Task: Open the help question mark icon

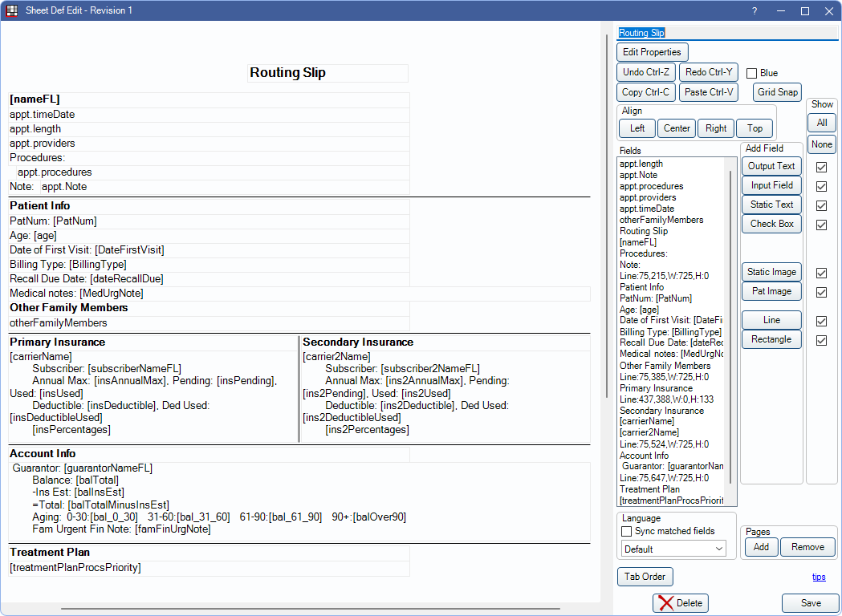Action: point(753,10)
